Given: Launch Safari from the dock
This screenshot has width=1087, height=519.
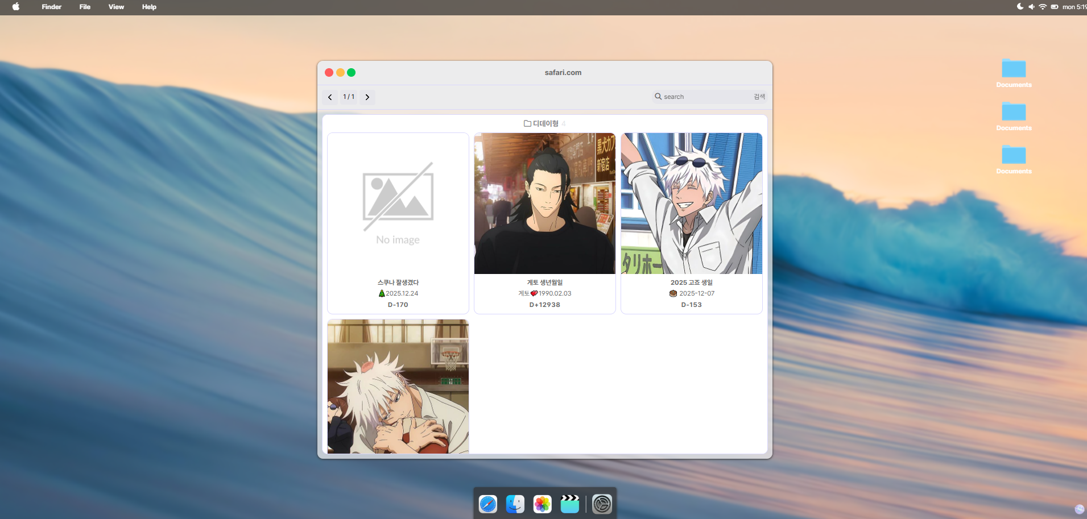Looking at the screenshot, I should (488, 504).
